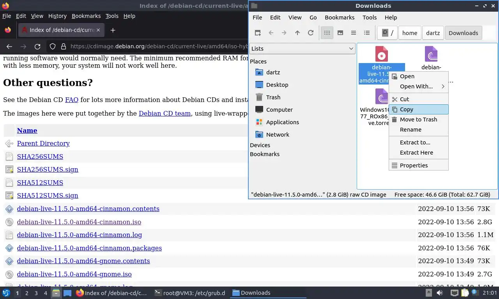
Task: Switch to detailed list view
Action: point(367,33)
